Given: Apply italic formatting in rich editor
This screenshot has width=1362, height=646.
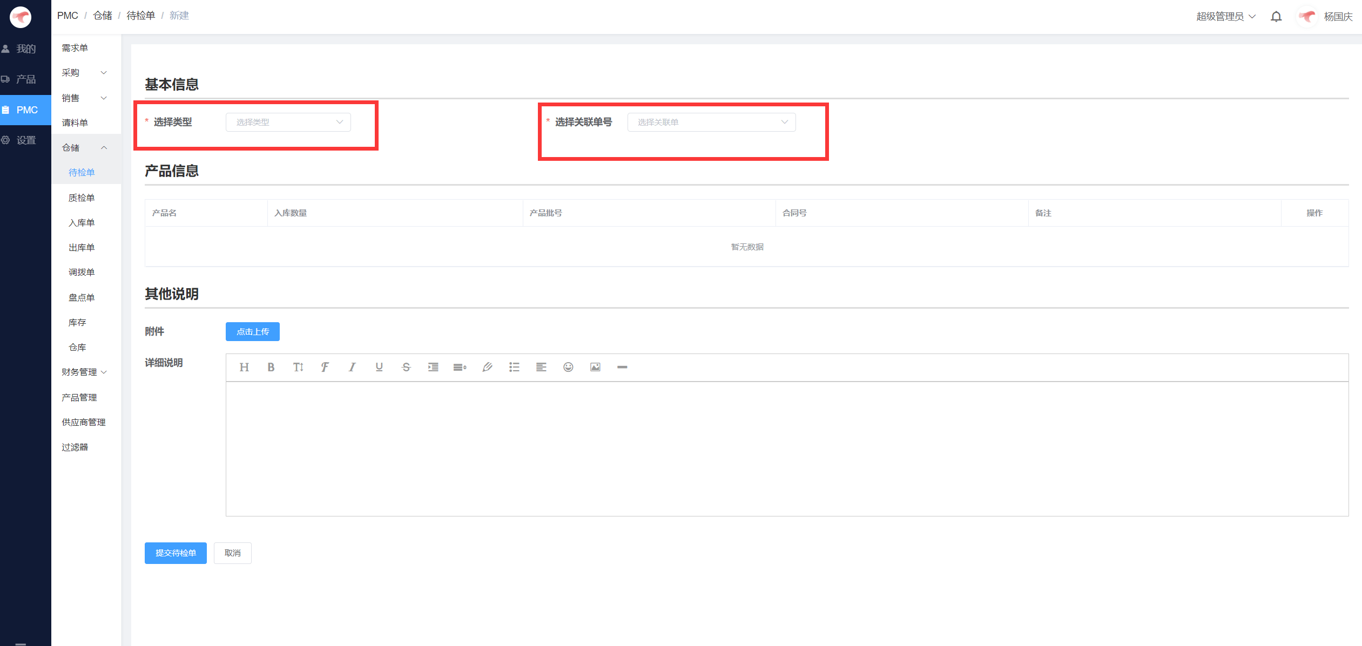Looking at the screenshot, I should [352, 367].
